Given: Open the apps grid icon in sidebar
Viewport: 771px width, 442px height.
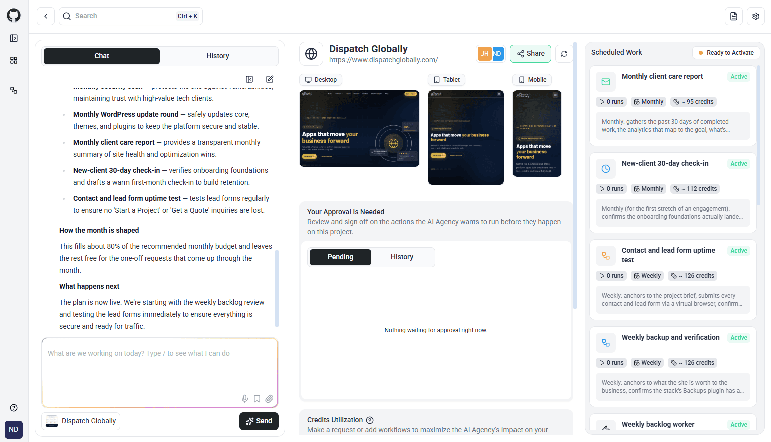Looking at the screenshot, I should [x=14, y=60].
